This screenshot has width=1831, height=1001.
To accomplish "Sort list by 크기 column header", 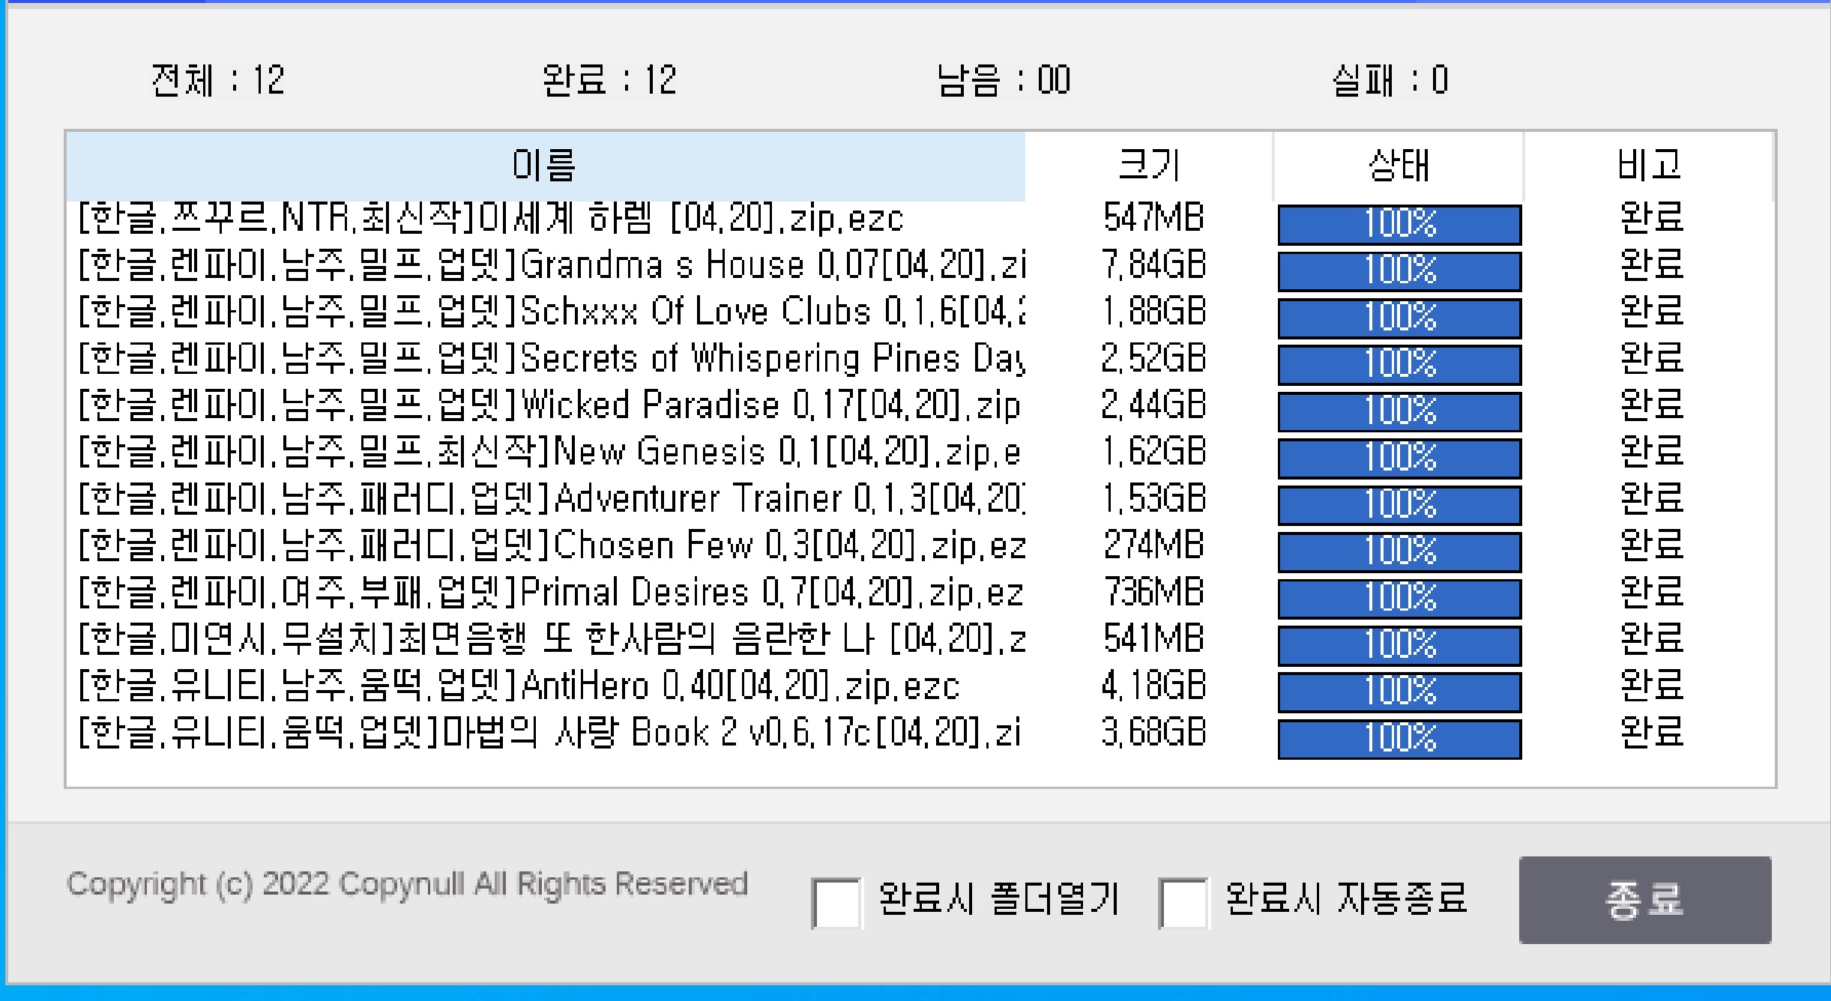I will click(x=1148, y=165).
